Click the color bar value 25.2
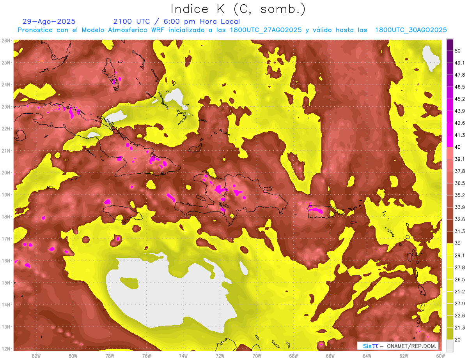The height and width of the screenshot is (361, 468). pos(459,292)
